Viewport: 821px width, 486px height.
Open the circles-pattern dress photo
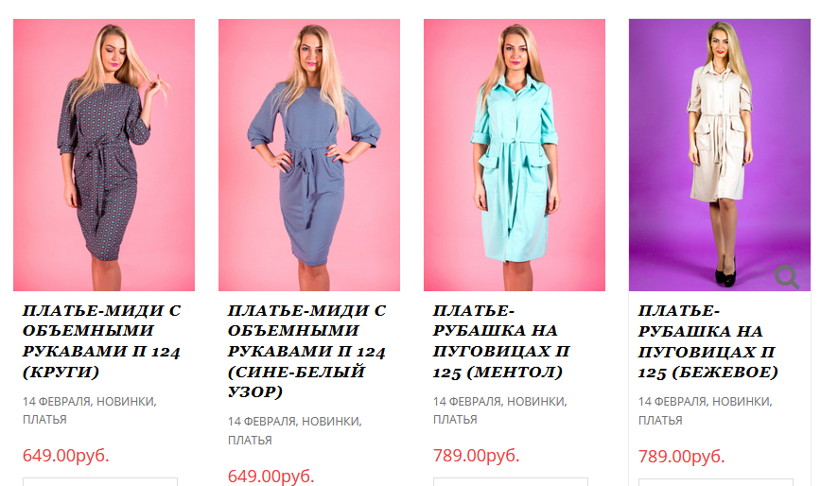(104, 155)
